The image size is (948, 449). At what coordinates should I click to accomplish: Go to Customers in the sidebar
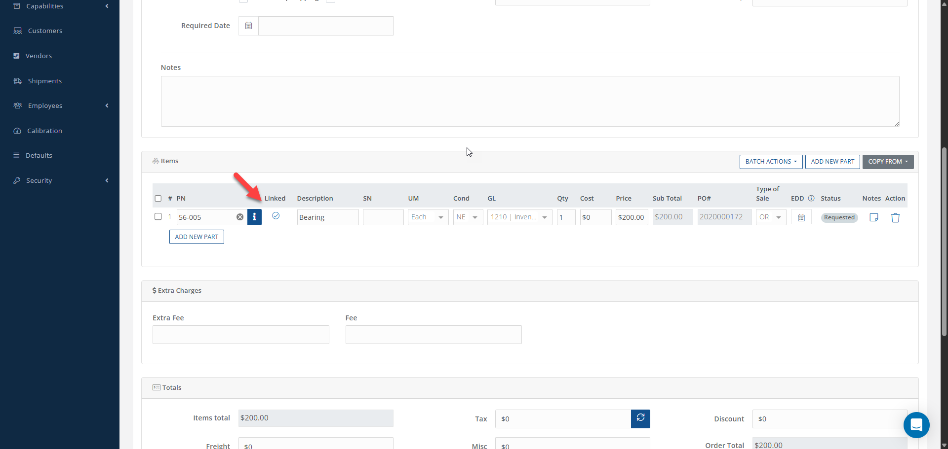click(45, 31)
